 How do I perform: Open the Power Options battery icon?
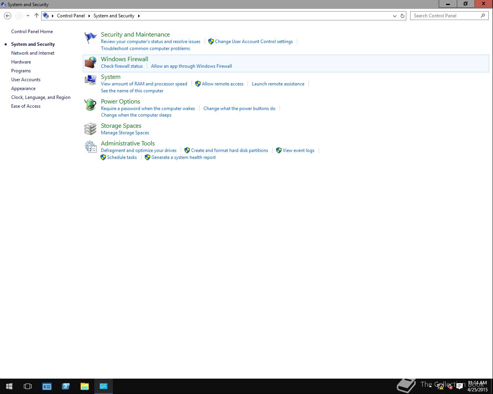[91, 104]
